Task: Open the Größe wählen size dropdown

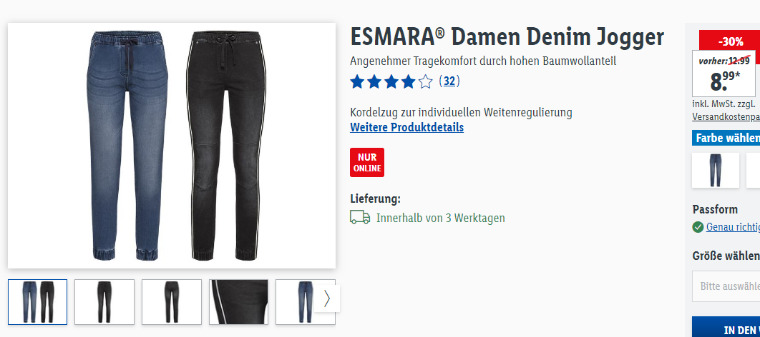Action: pos(726,286)
